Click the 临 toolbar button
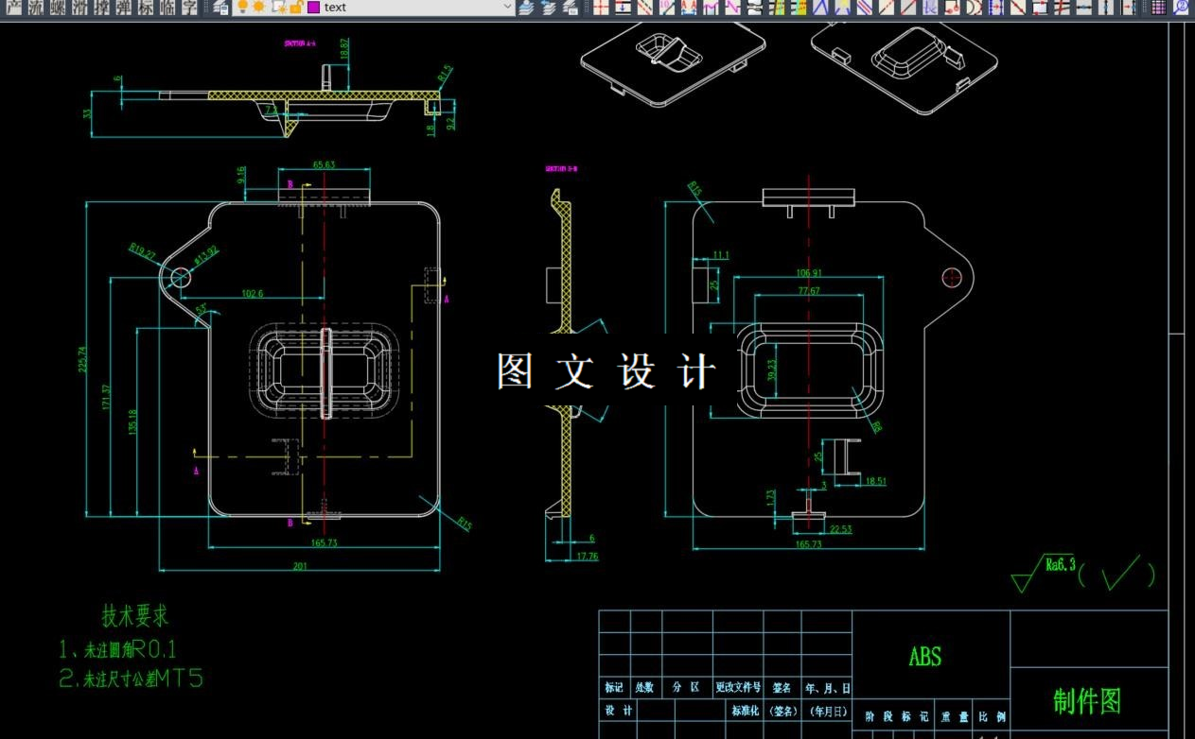Viewport: 1195px width, 739px height. (x=167, y=8)
